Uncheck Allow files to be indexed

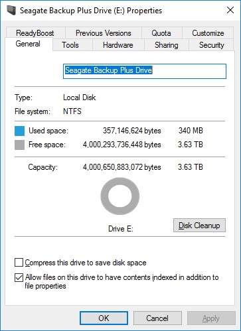pos(19,277)
